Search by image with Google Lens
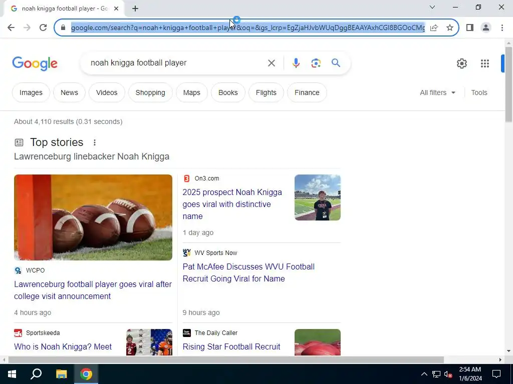The image size is (513, 384). (316, 63)
